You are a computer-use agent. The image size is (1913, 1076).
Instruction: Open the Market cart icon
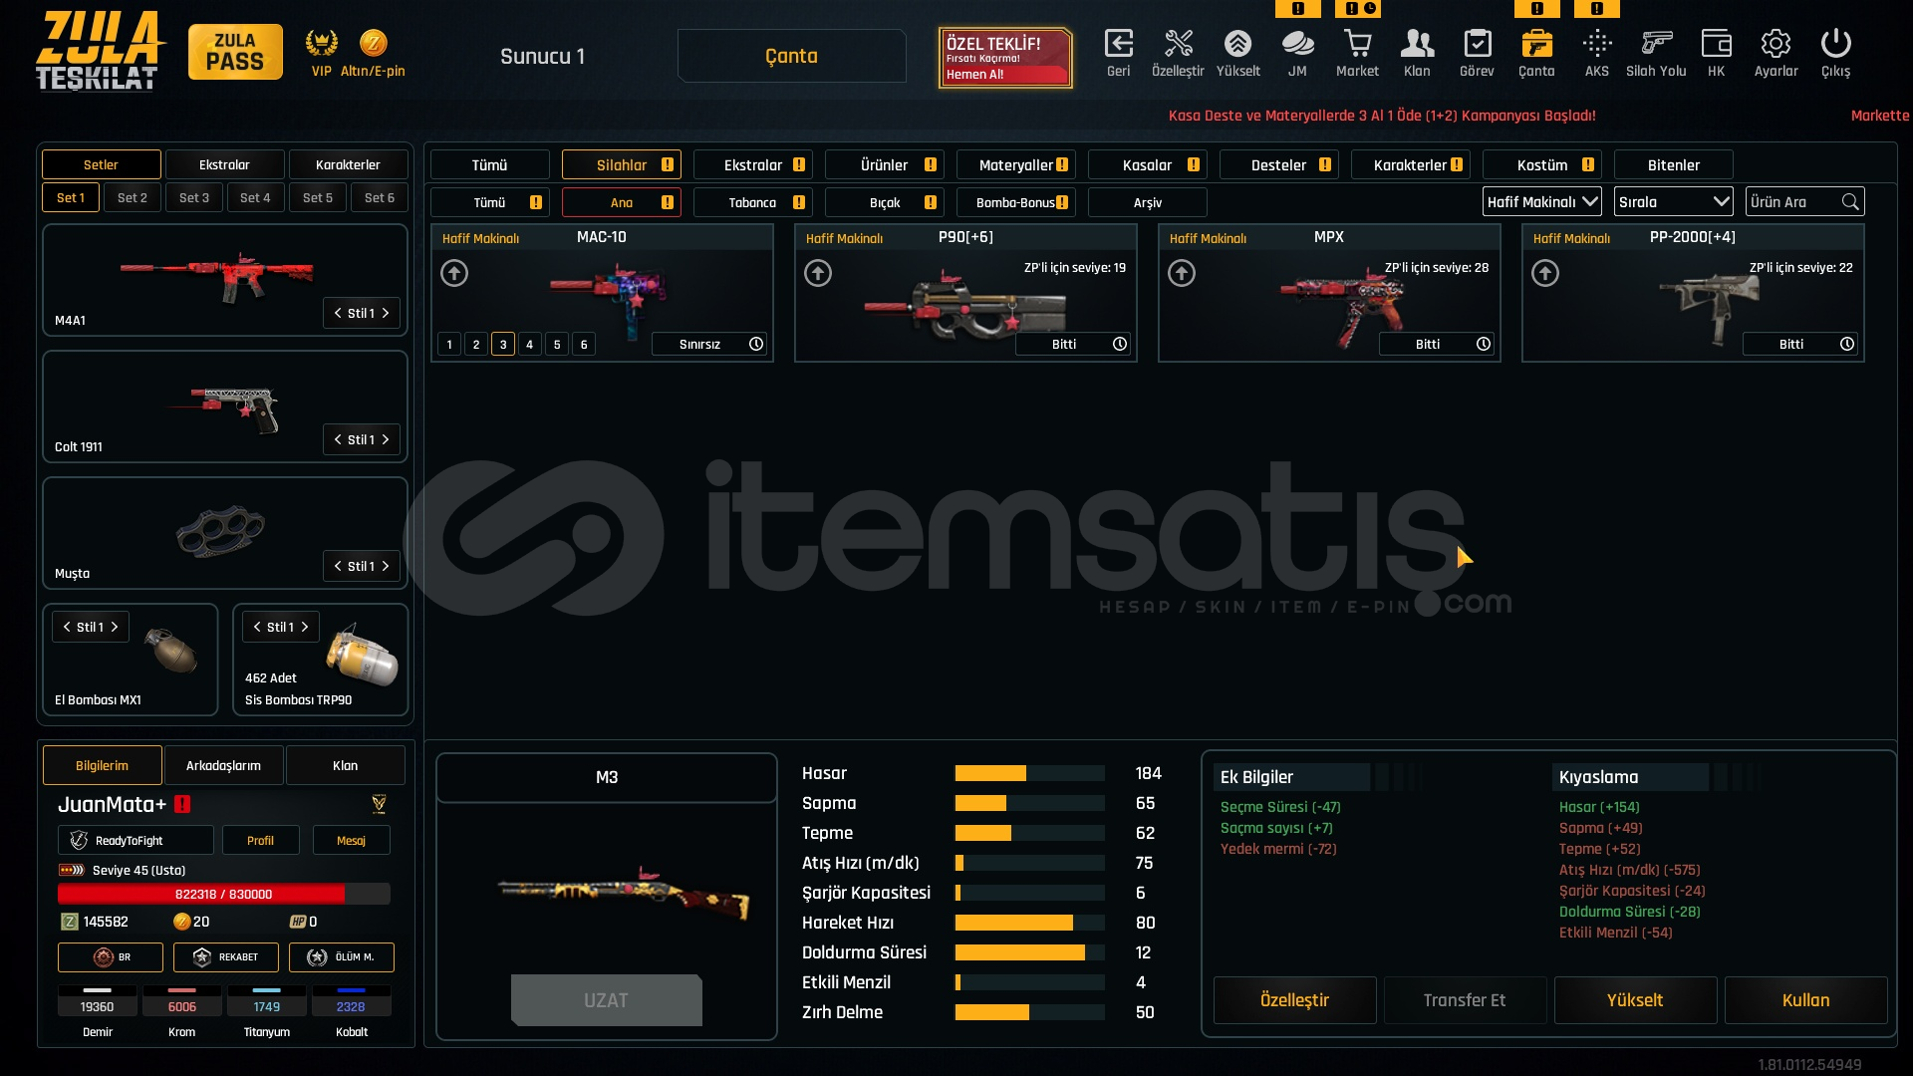coord(1357,45)
